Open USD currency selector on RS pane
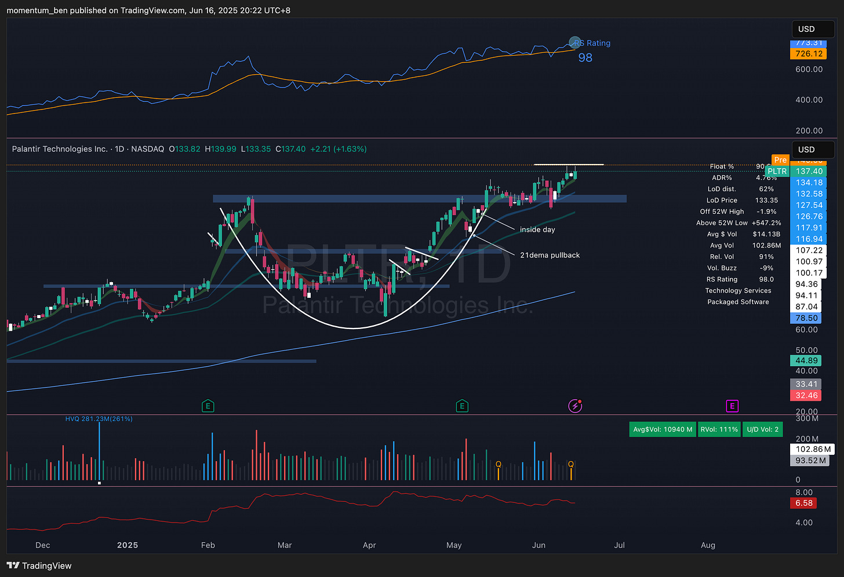Screen dimensions: 844x577 point(813,29)
